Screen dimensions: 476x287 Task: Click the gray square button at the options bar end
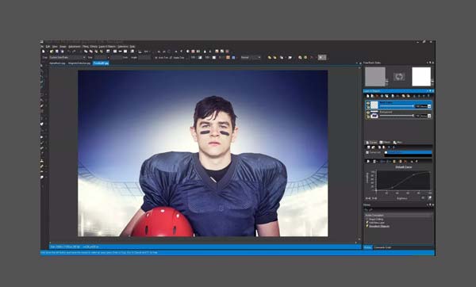click(x=322, y=57)
